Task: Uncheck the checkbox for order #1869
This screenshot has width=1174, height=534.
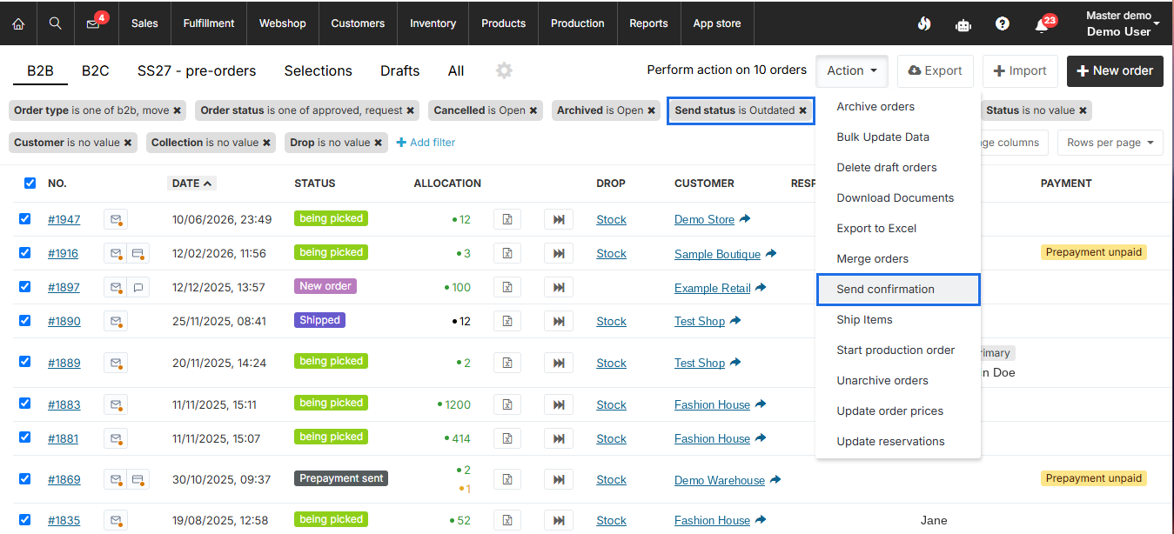Action: pos(25,478)
